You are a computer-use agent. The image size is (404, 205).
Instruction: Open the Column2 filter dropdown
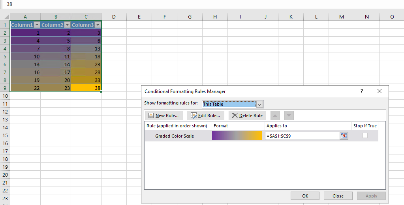tap(67, 25)
